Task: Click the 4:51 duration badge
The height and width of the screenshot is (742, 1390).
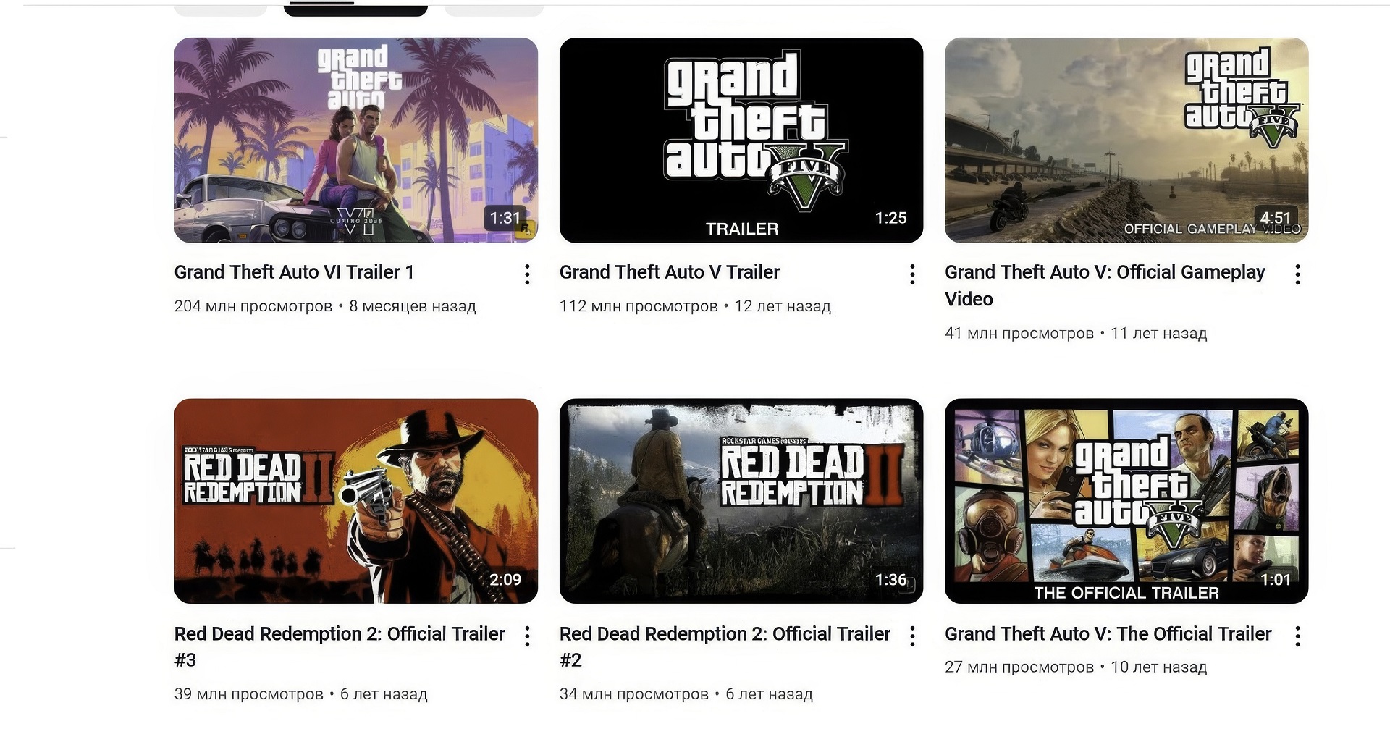Action: pos(1276,218)
